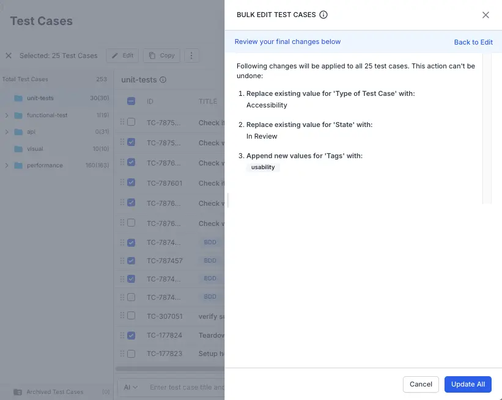Screen dimensions: 502x400
Task: Click the info icon beside Bulk Edit Test Cases
Action: click(x=323, y=15)
